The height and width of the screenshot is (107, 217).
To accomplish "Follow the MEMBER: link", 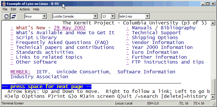I will (x=21, y=72).
